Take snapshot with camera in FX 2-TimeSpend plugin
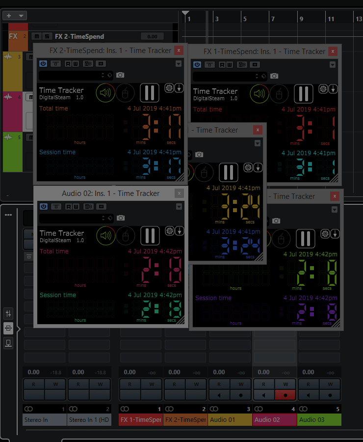Screen dimensions: 363x442 (120, 75)
